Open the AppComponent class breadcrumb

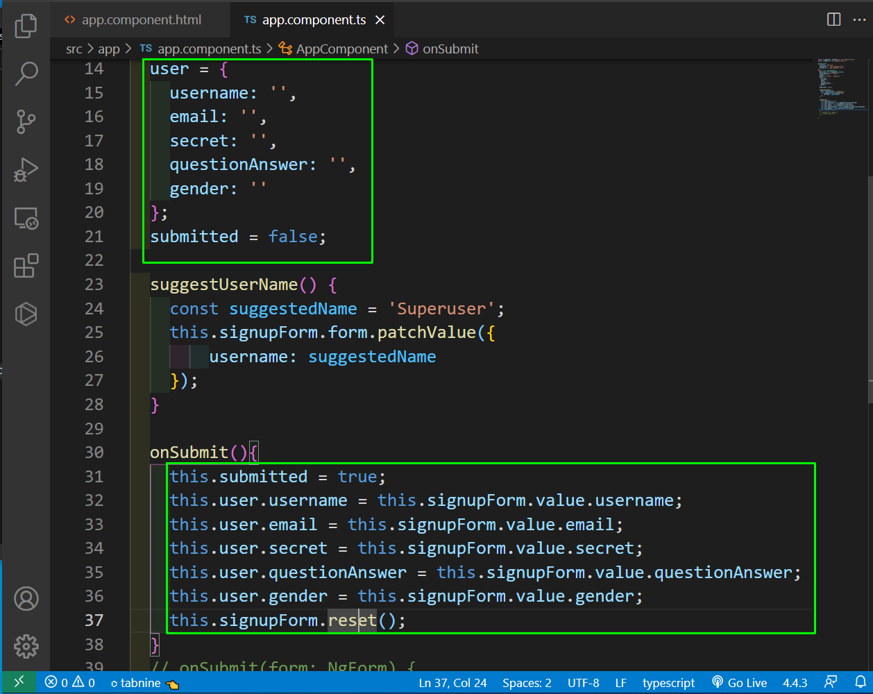334,49
